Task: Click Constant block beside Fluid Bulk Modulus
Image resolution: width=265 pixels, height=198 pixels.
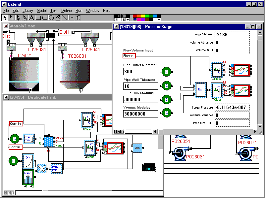Action: 167,100
